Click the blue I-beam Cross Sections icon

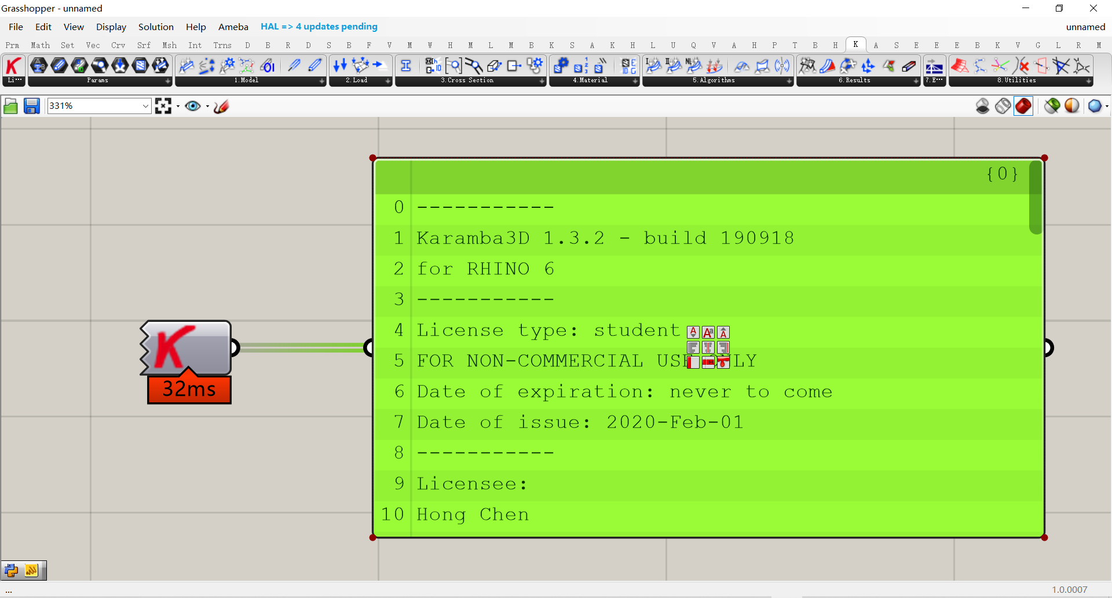(x=406, y=66)
